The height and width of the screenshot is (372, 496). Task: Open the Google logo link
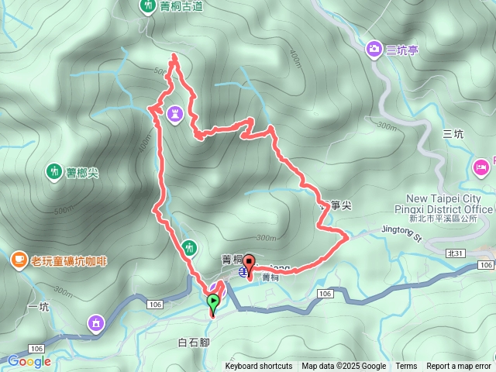(x=29, y=361)
